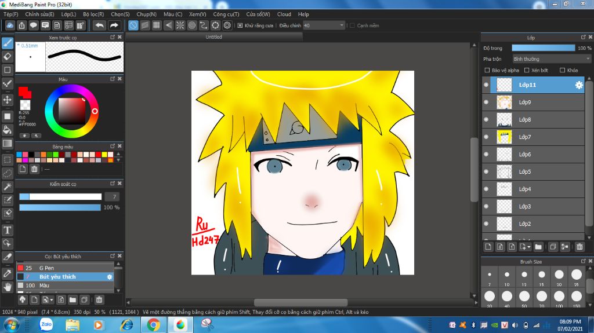Click the cloud save icon in toolbar
This screenshot has height=333, width=594.
point(10,25)
